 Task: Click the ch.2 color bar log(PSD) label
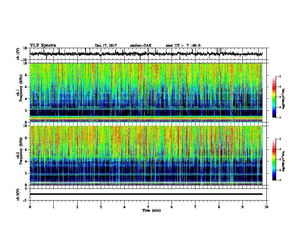[283, 161]
